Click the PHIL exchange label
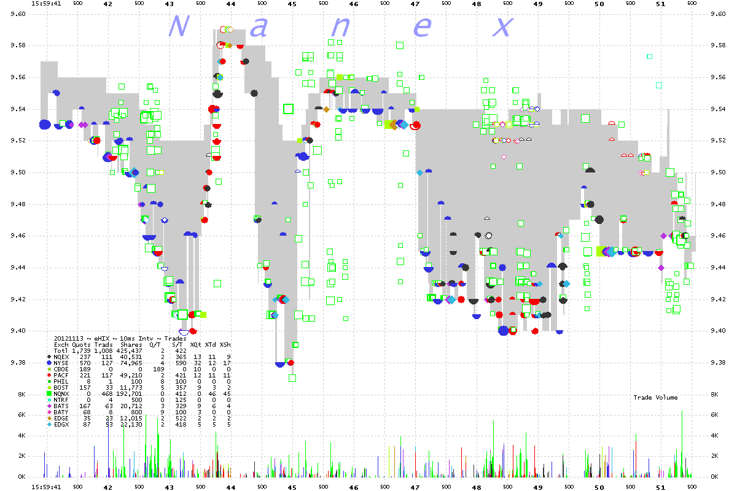 click(61, 381)
